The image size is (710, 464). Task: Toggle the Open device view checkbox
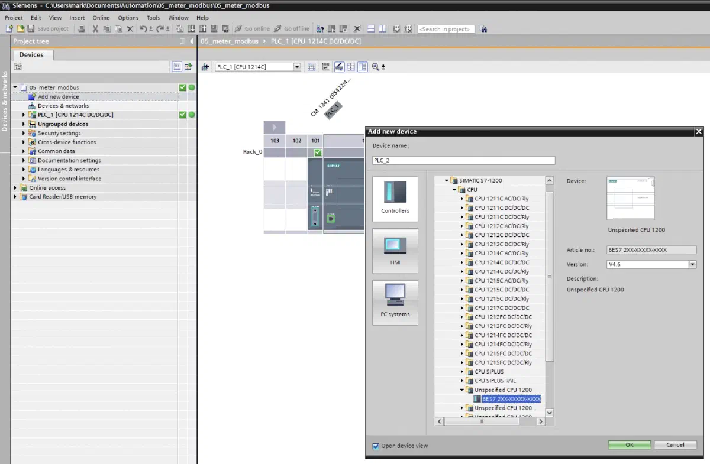coord(376,446)
